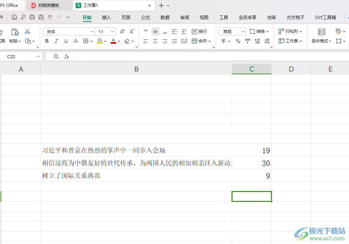Screen dimensions: 349x244
Task: Click the Copy icon
Action: pyautogui.click(x=28, y=41)
